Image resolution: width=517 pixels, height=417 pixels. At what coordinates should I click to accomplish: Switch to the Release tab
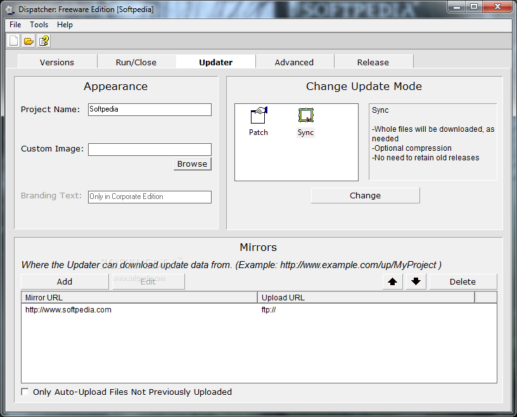(373, 62)
